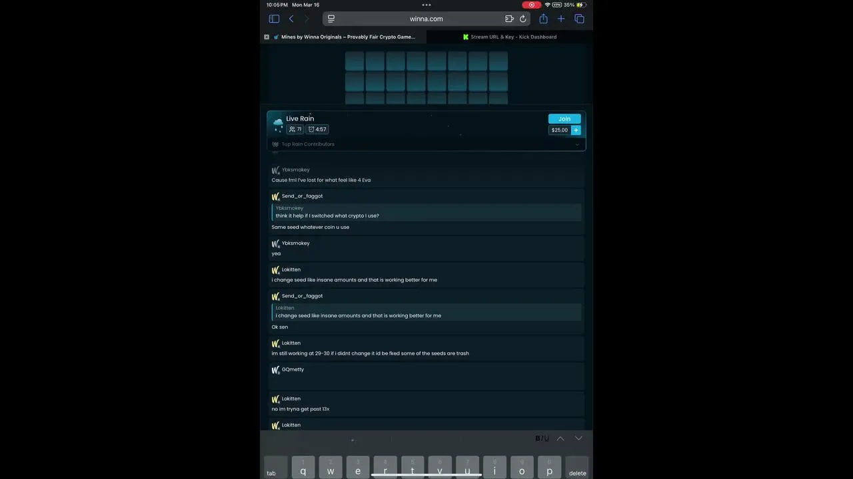Click badge icon beside Ybksmokey's 'yea' message
The width and height of the screenshot is (853, 479).
coord(276,244)
